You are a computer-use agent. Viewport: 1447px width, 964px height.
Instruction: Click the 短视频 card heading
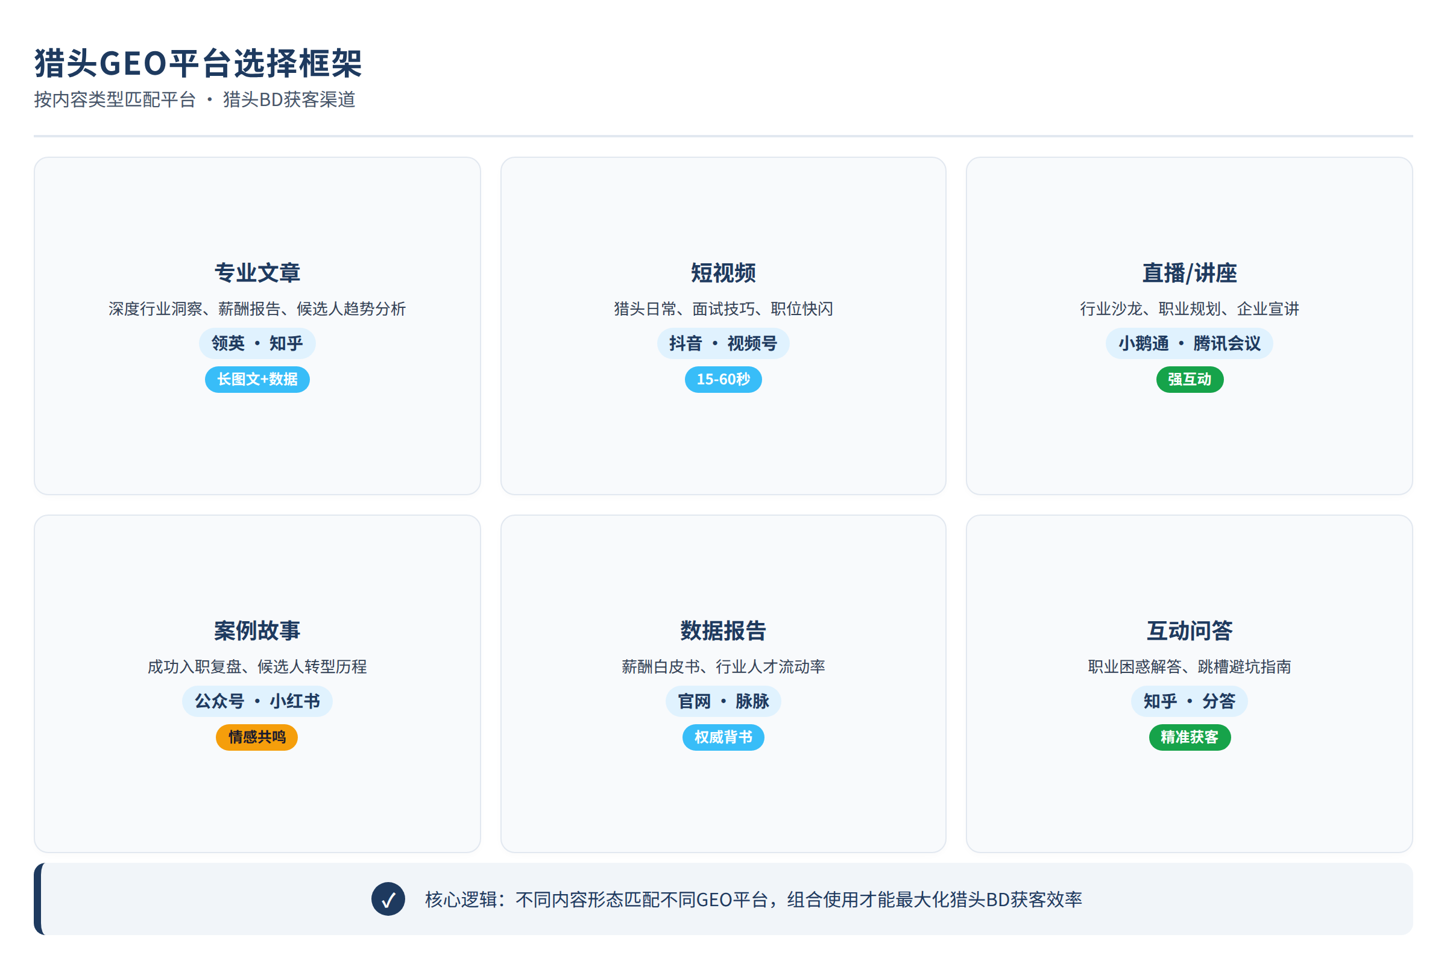723,272
